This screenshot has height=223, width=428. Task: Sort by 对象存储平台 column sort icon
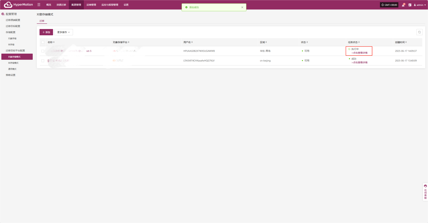pos(128,42)
